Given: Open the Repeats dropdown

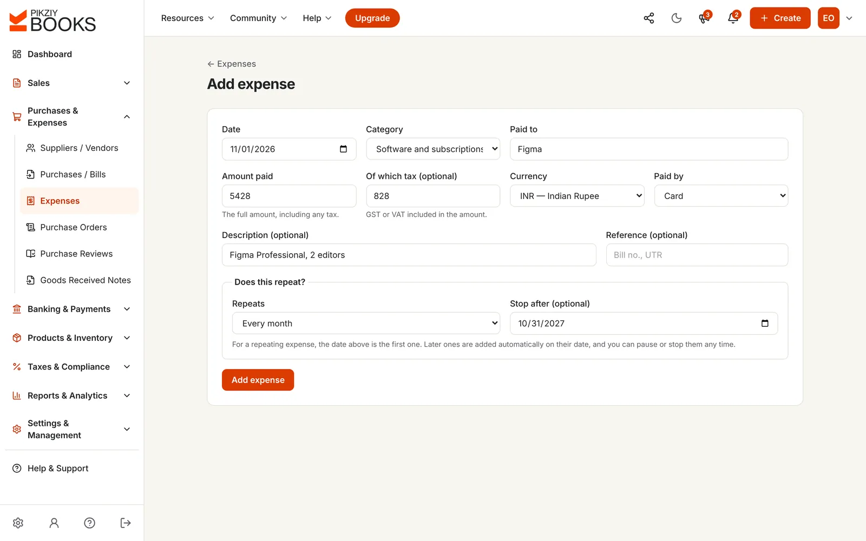Looking at the screenshot, I should pos(366,323).
